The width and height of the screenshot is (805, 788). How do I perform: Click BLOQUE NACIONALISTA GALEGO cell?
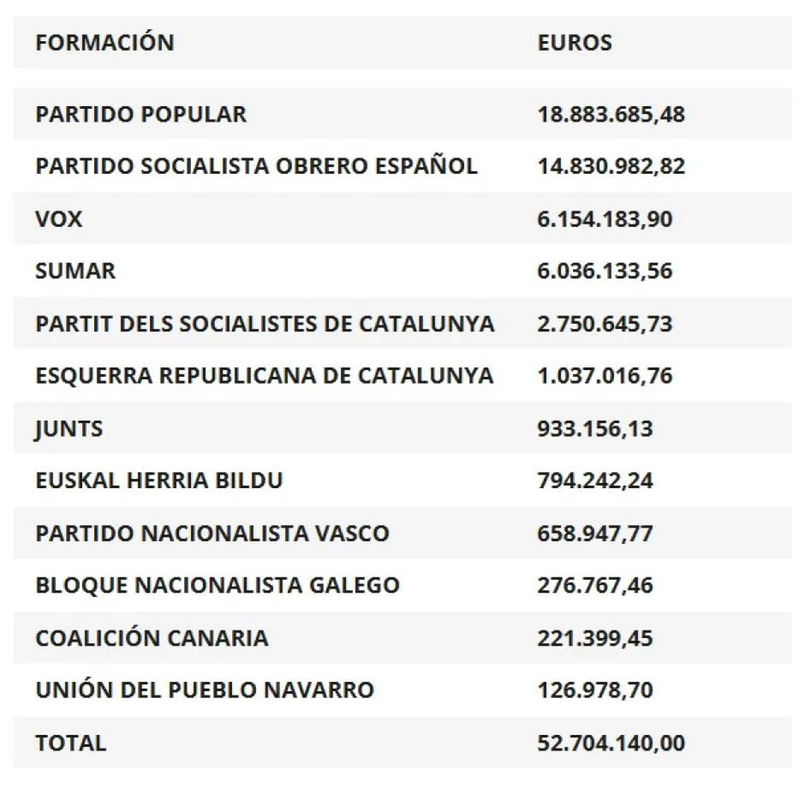pos(218,586)
